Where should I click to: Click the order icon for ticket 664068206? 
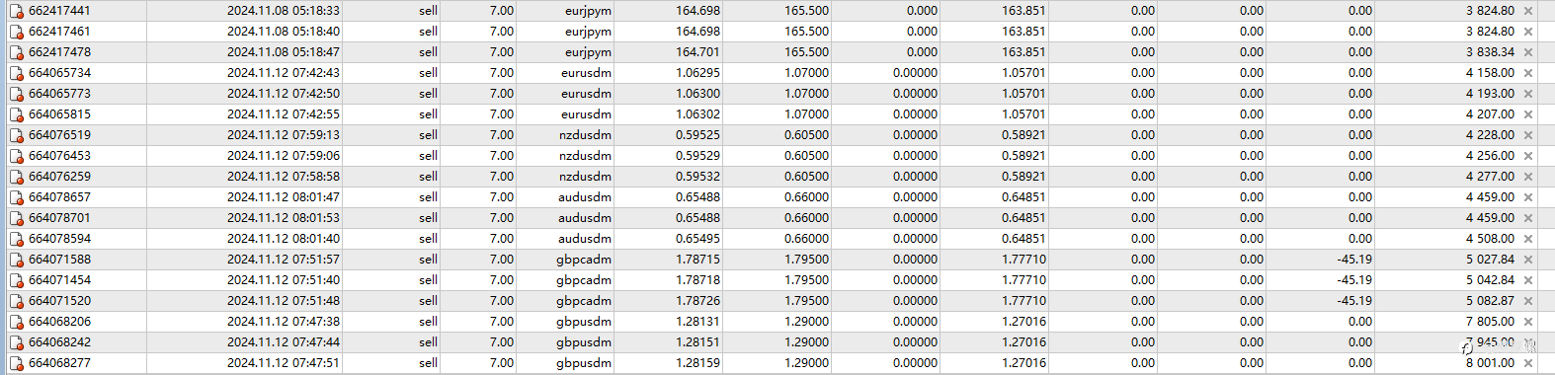pyautogui.click(x=16, y=322)
